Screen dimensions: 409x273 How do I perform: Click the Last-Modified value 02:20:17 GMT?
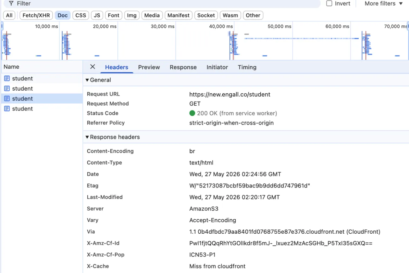click(235, 197)
